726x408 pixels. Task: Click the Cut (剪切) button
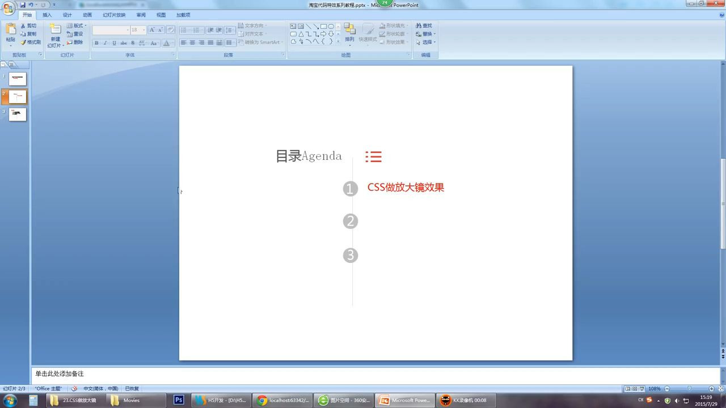tap(28, 25)
